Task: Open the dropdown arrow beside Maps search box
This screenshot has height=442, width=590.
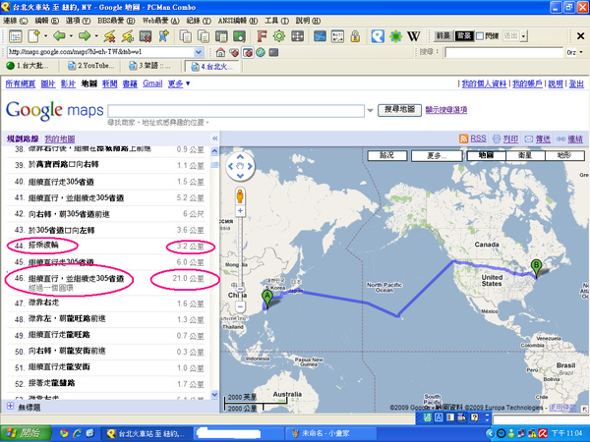Action: [x=371, y=110]
